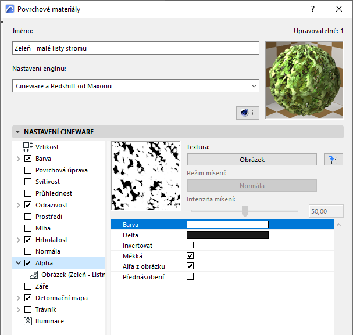Image resolution: width=353 pixels, height=335 pixels.
Task: Expand the Trávník channel tree node
Action: click(x=19, y=310)
